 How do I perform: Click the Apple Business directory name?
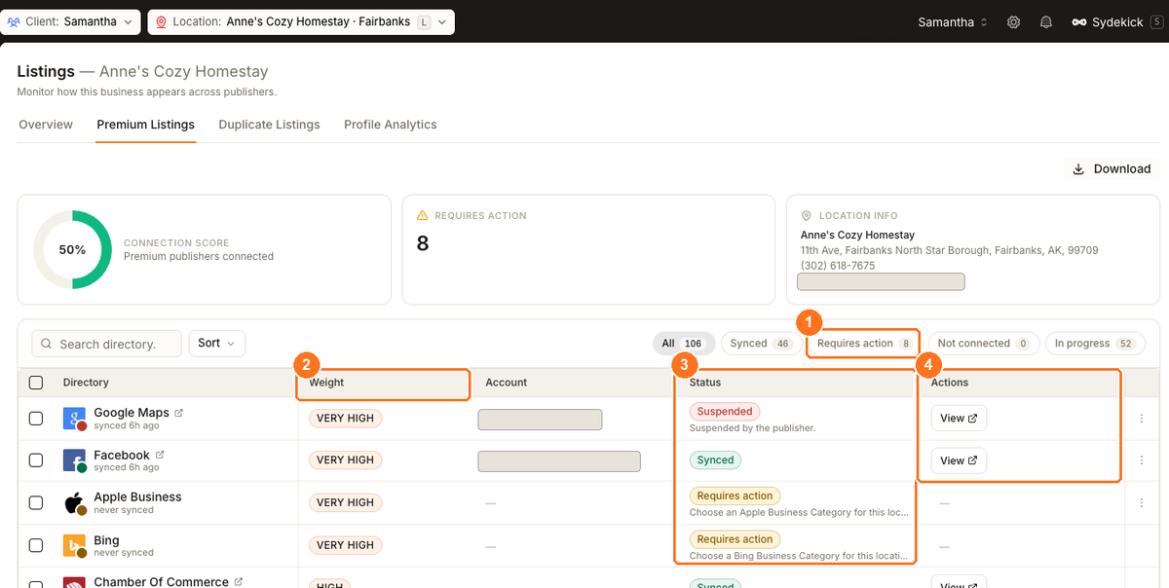(x=137, y=496)
